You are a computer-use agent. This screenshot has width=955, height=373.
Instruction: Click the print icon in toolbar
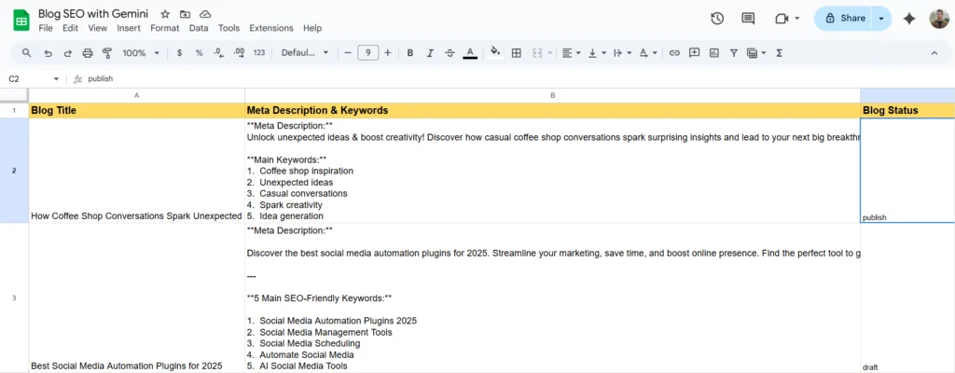[88, 53]
